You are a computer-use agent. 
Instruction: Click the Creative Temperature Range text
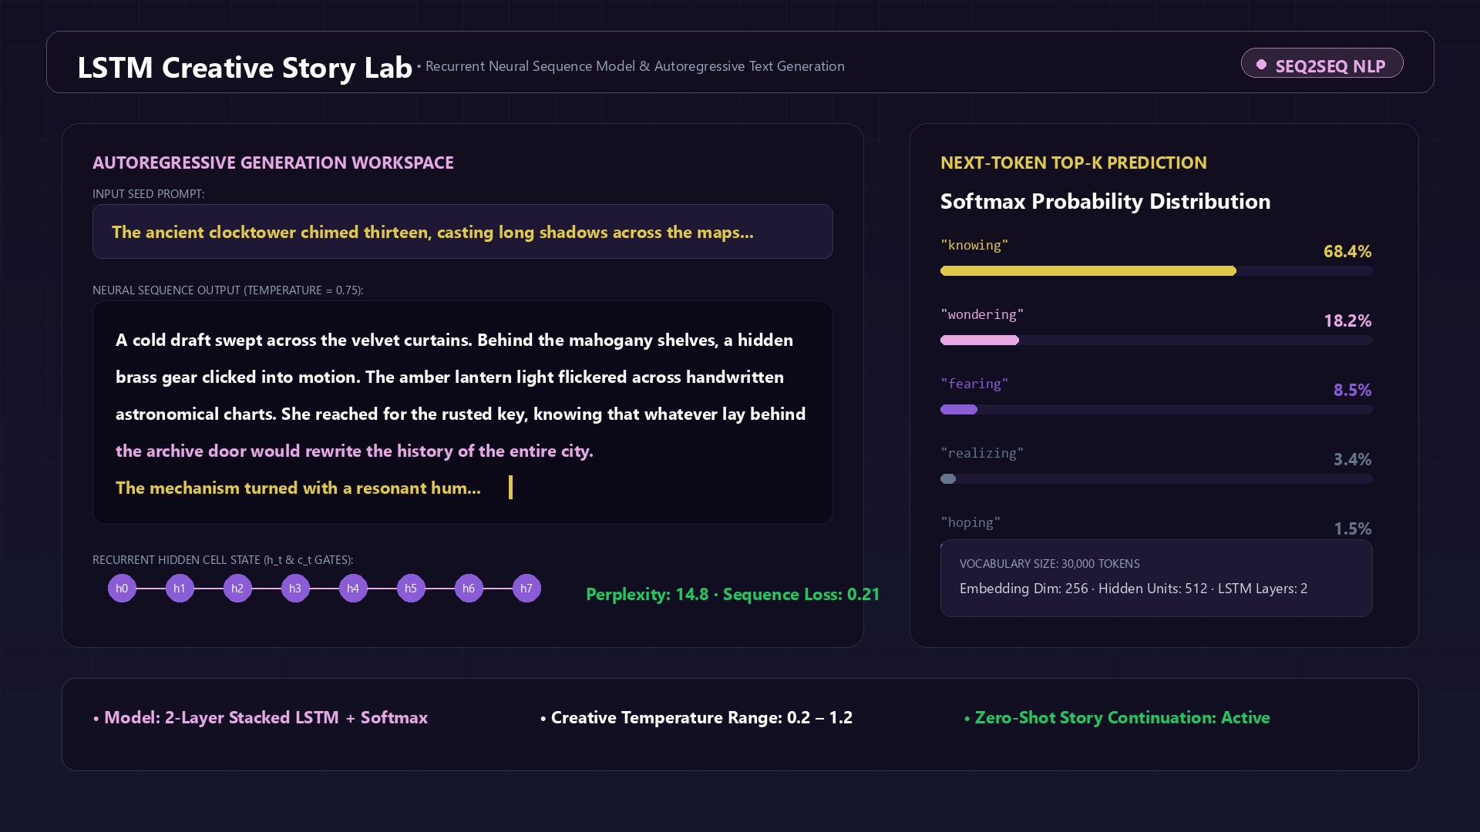(697, 717)
